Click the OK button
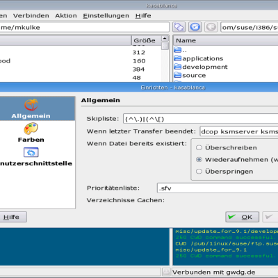This screenshot has width=278, height=278. coord(243,217)
